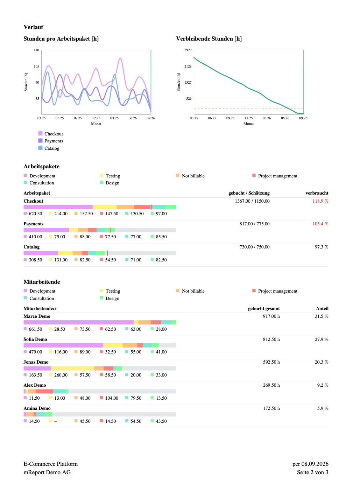Select '817.00 / 775.00' Payments value

tap(255, 224)
